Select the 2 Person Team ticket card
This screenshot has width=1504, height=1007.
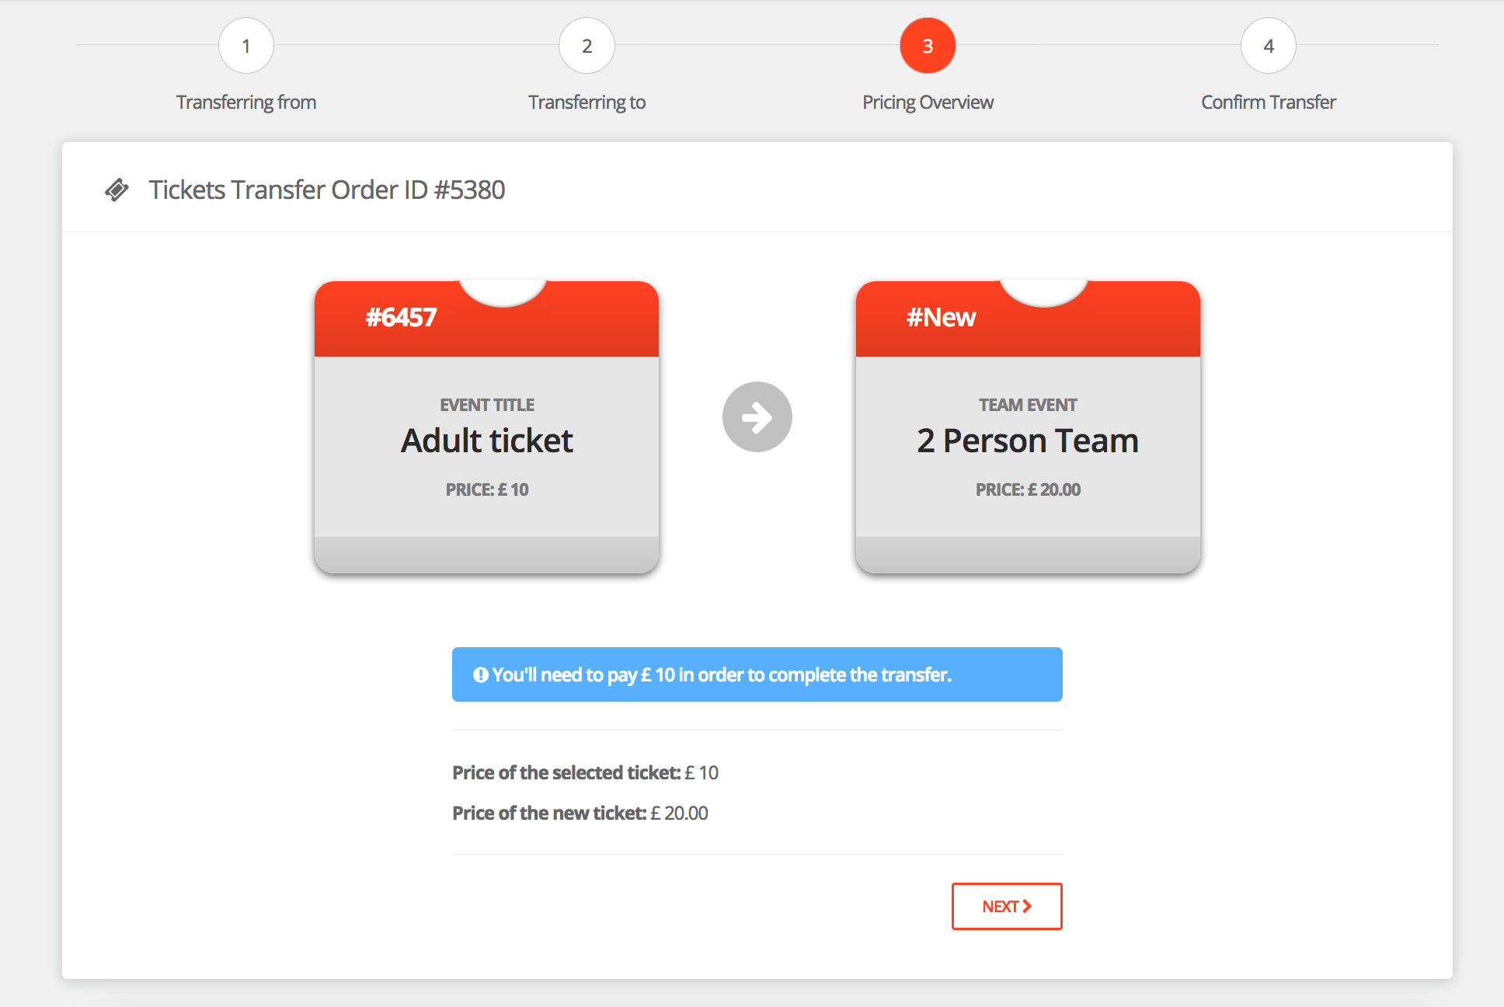[x=1028, y=441]
